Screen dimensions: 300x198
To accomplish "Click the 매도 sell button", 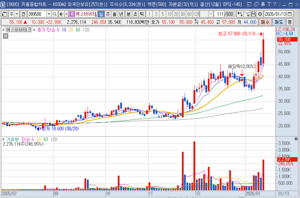I will click(x=279, y=22).
